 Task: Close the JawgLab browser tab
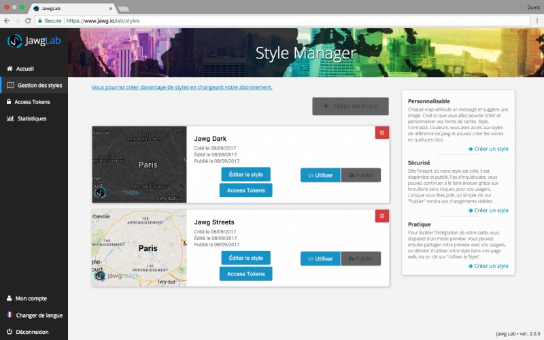pyautogui.click(x=111, y=9)
